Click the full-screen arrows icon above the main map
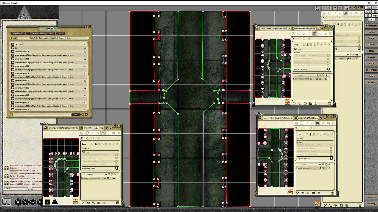The height and width of the screenshot is (212, 378). point(317,8)
